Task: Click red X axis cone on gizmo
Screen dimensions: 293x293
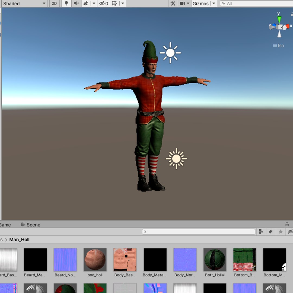Action: (x=287, y=27)
